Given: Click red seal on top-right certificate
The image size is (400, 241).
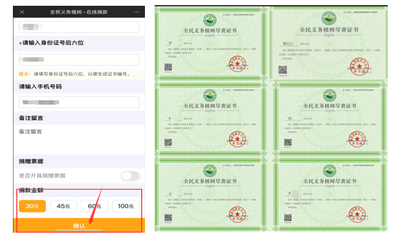Looking at the screenshot, I should tap(359, 66).
